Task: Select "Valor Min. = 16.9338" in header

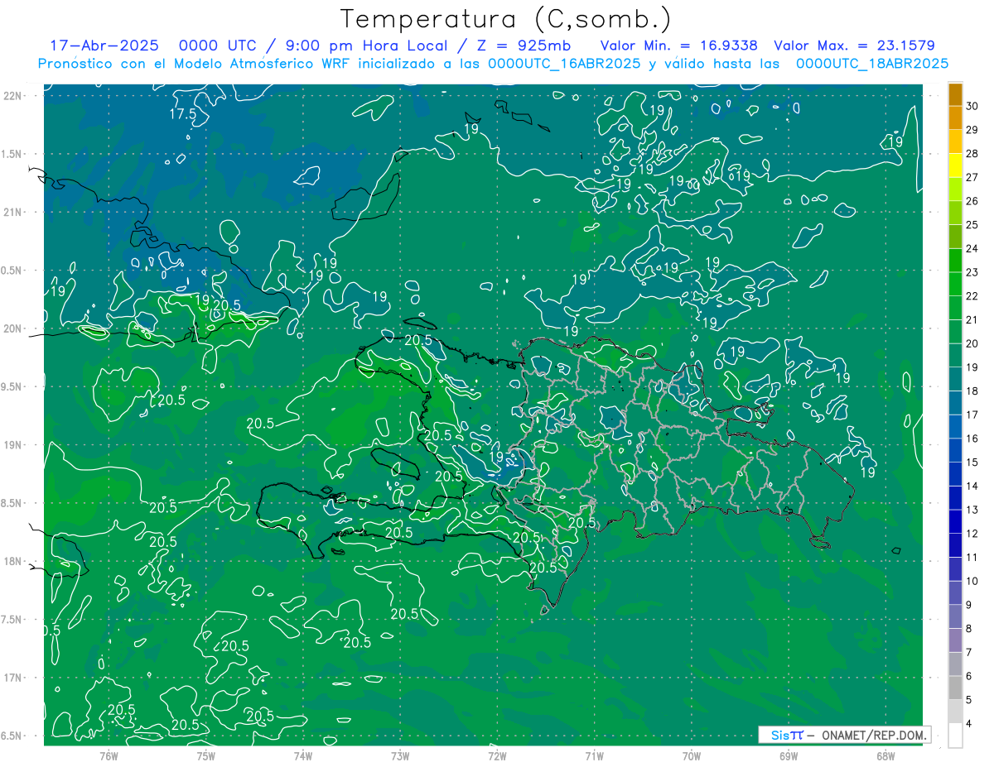Action: click(679, 46)
